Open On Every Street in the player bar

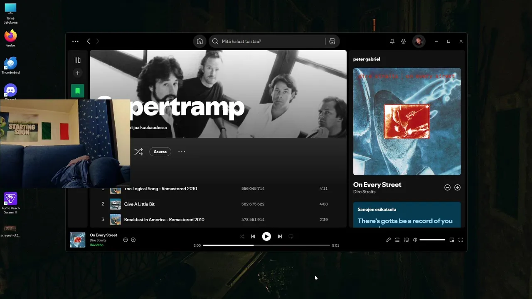click(x=103, y=235)
